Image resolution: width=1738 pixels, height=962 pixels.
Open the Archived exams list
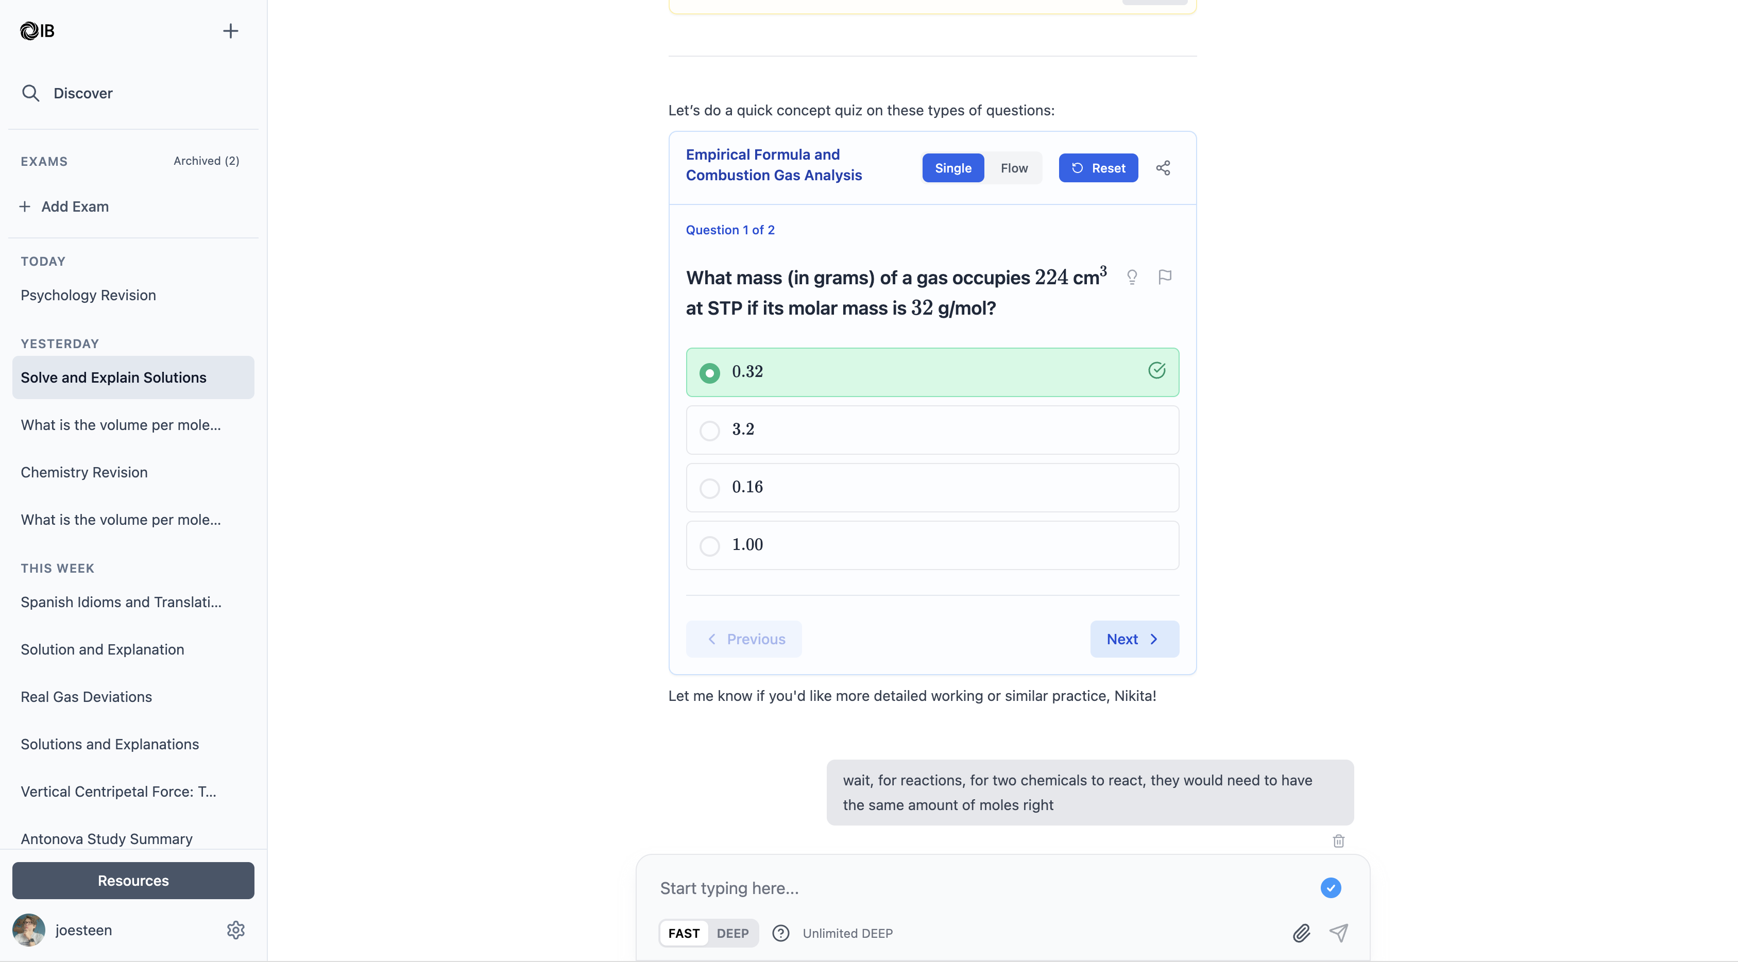click(x=206, y=161)
